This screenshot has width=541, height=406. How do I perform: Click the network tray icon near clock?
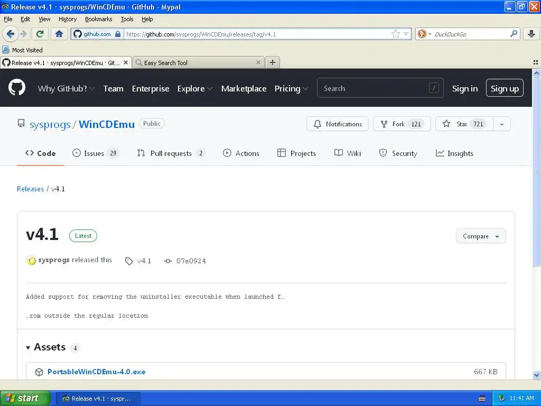click(501, 398)
